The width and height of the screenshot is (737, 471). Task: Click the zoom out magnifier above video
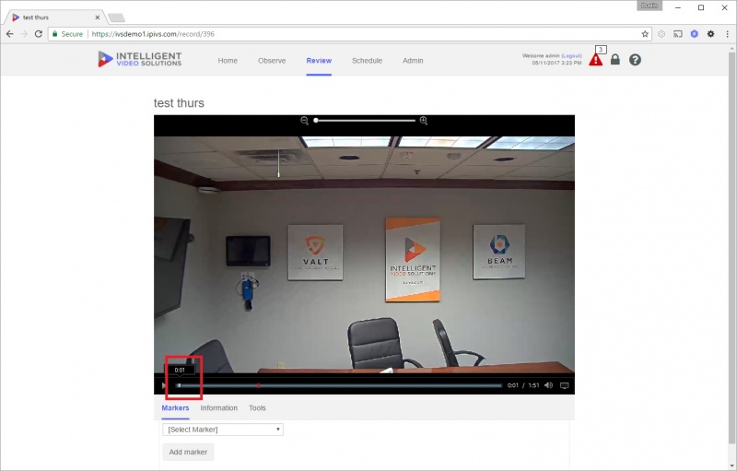point(305,121)
